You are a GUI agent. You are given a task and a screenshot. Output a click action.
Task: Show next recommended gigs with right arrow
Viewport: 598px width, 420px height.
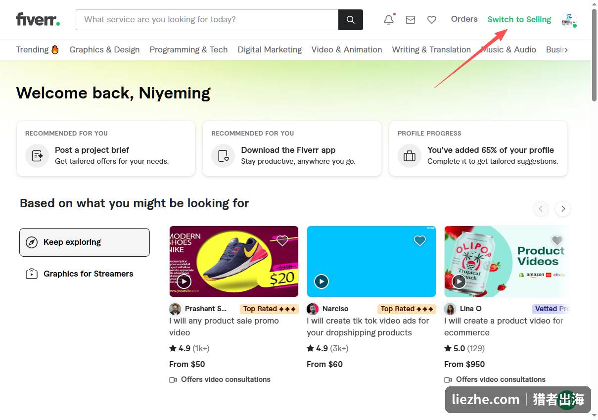563,209
